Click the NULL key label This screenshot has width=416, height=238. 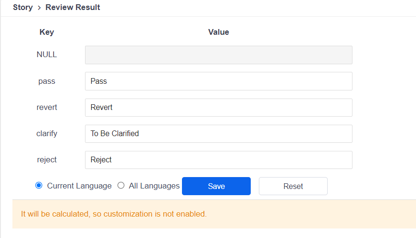[x=47, y=54]
